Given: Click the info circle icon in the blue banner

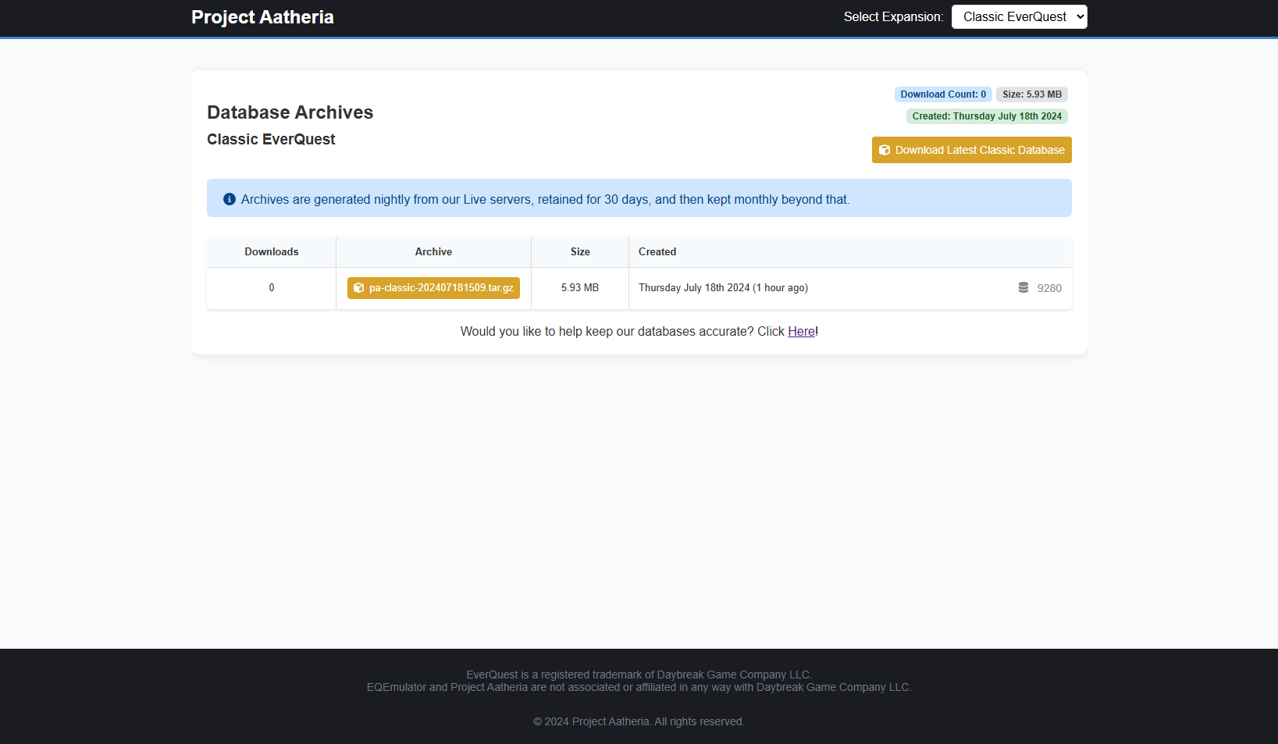Looking at the screenshot, I should [x=229, y=199].
